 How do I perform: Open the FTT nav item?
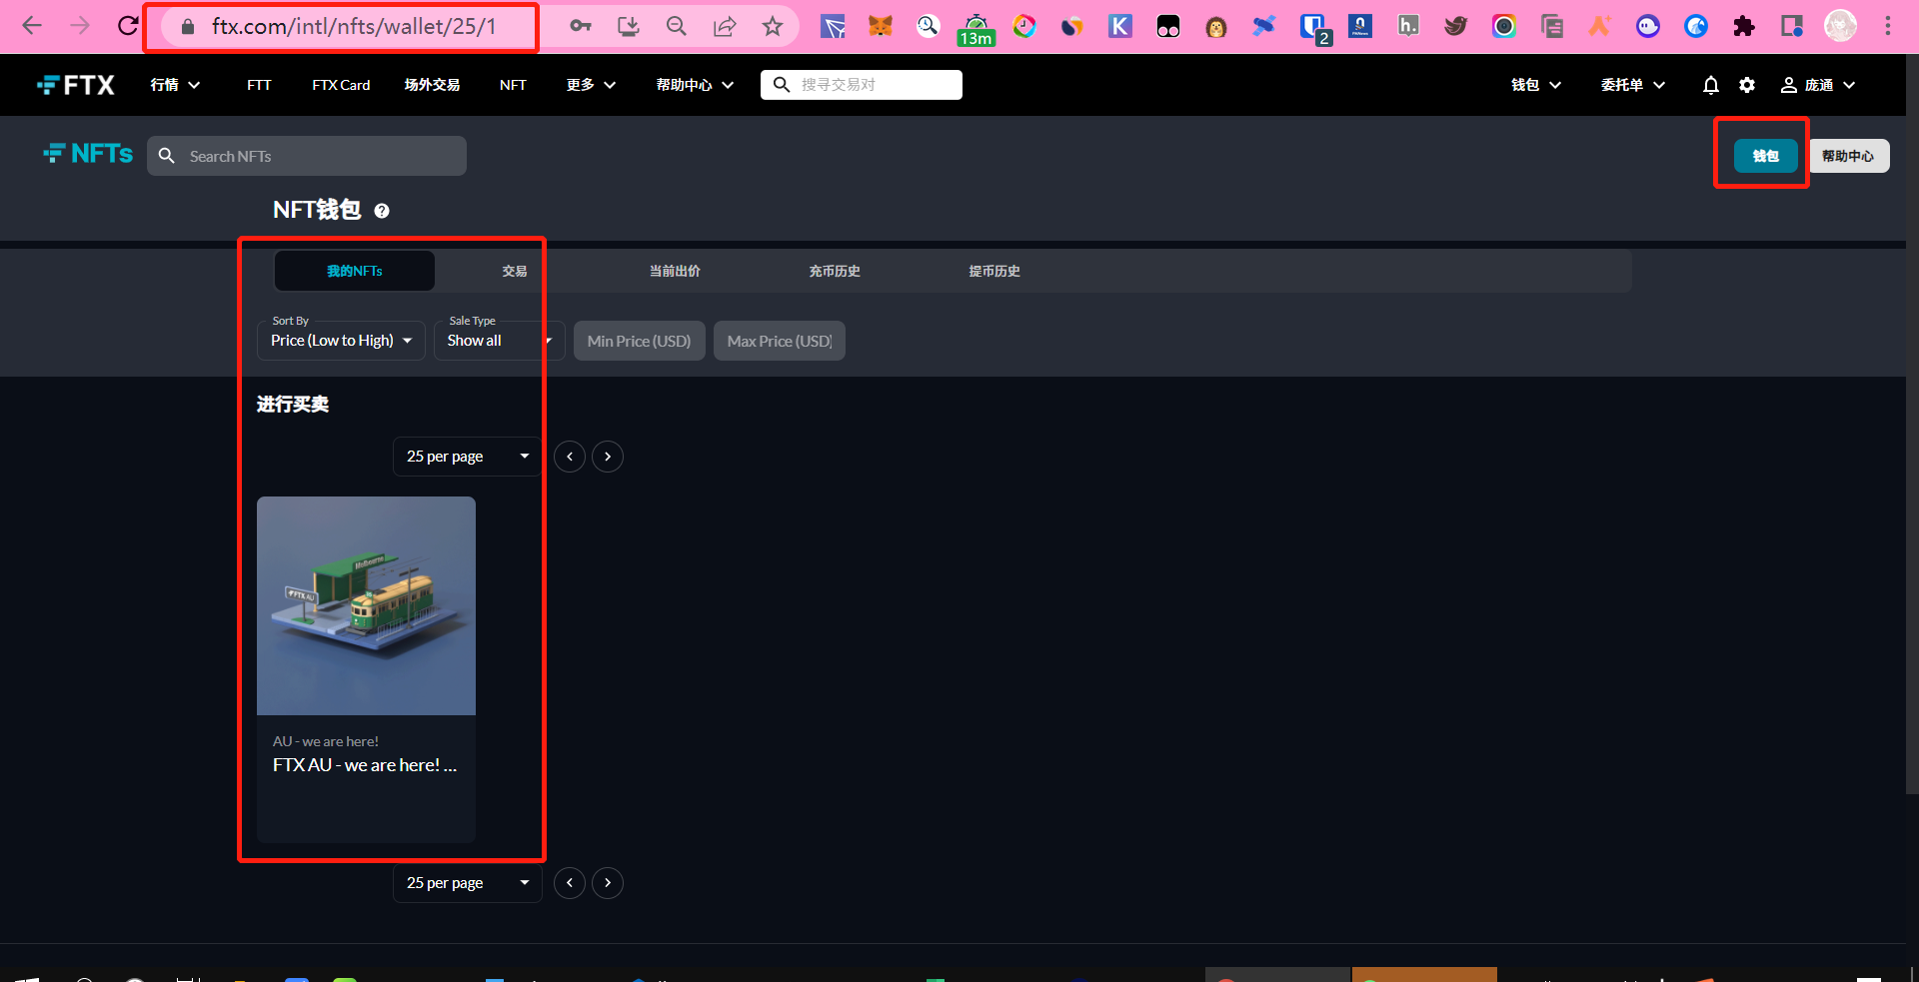259,85
